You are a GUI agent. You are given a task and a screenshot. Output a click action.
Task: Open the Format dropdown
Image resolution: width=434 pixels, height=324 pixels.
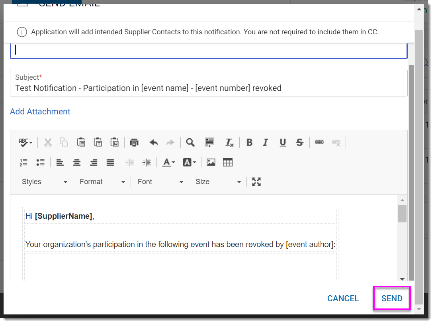point(102,182)
